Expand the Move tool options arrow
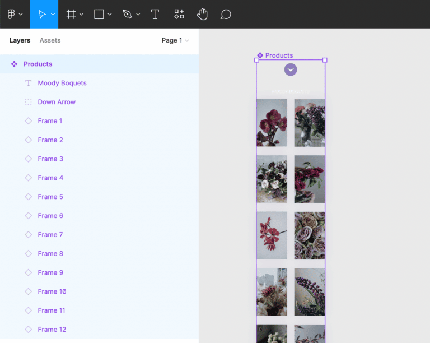This screenshot has height=343, width=430. click(x=53, y=15)
